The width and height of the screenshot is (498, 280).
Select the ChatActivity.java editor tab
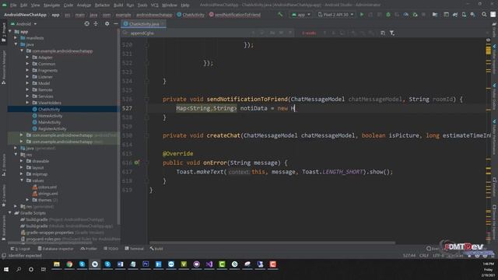[x=143, y=24]
